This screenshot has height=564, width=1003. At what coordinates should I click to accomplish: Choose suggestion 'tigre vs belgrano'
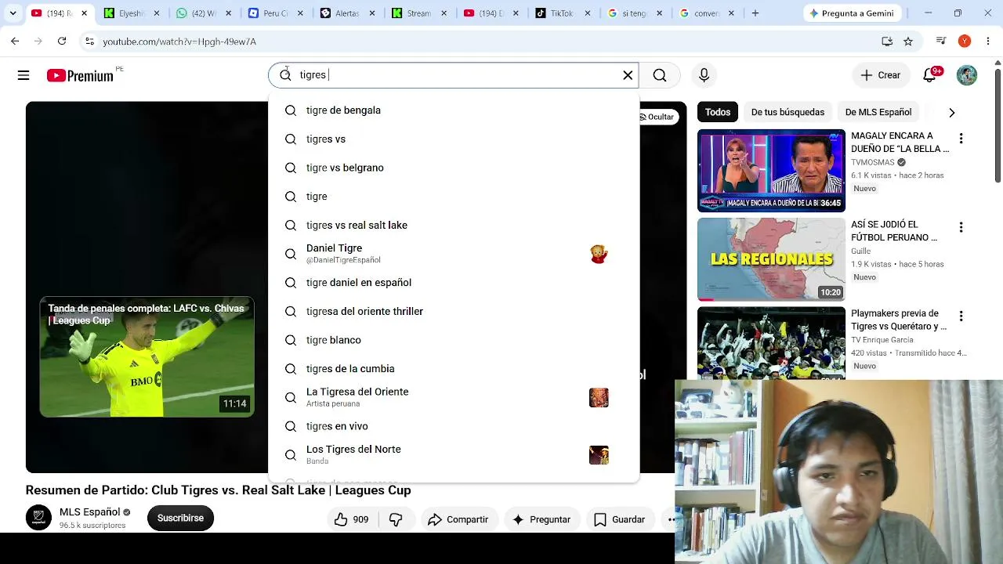(x=454, y=168)
